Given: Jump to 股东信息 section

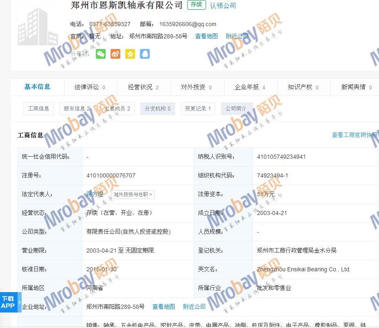Looking at the screenshot, I should tap(77, 109).
